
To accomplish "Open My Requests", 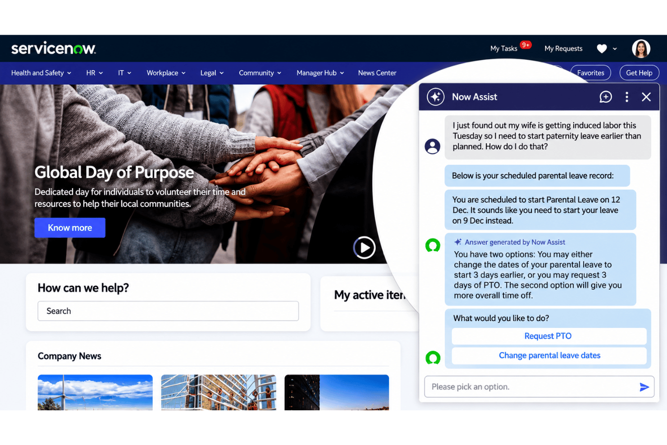I will (x=563, y=49).
